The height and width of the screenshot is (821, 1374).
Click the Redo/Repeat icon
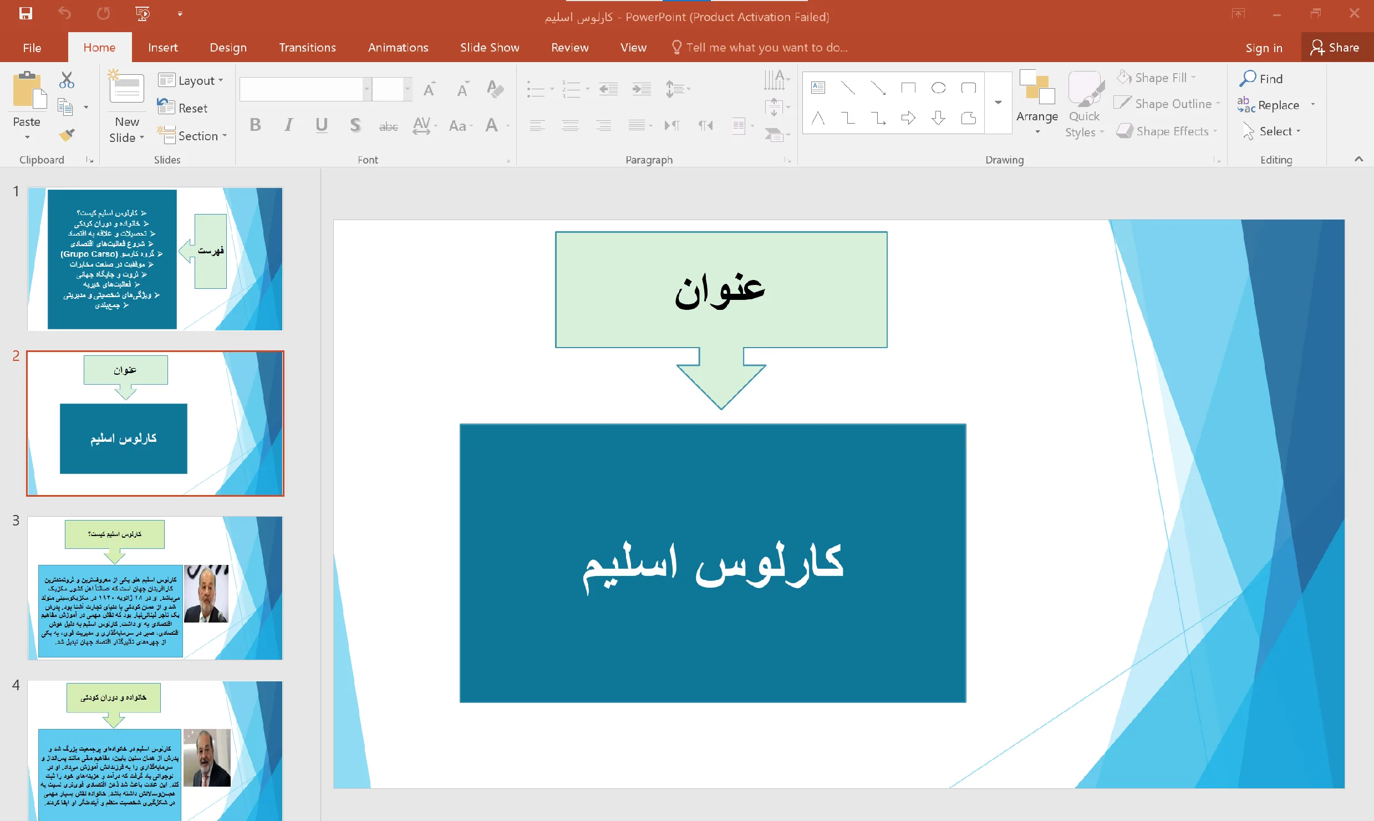[103, 13]
